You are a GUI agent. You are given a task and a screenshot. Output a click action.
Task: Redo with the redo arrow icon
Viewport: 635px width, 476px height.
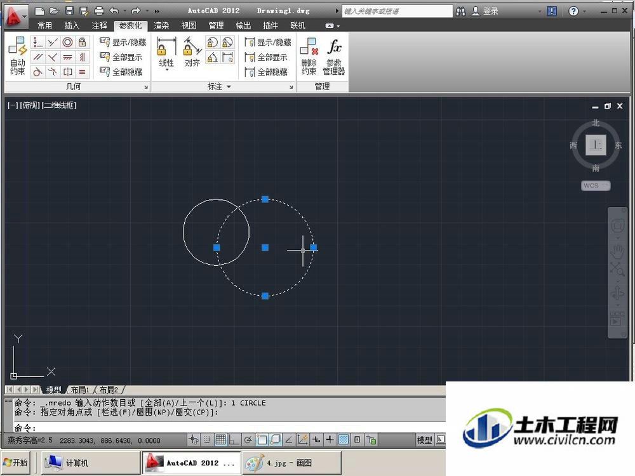pyautogui.click(x=136, y=11)
